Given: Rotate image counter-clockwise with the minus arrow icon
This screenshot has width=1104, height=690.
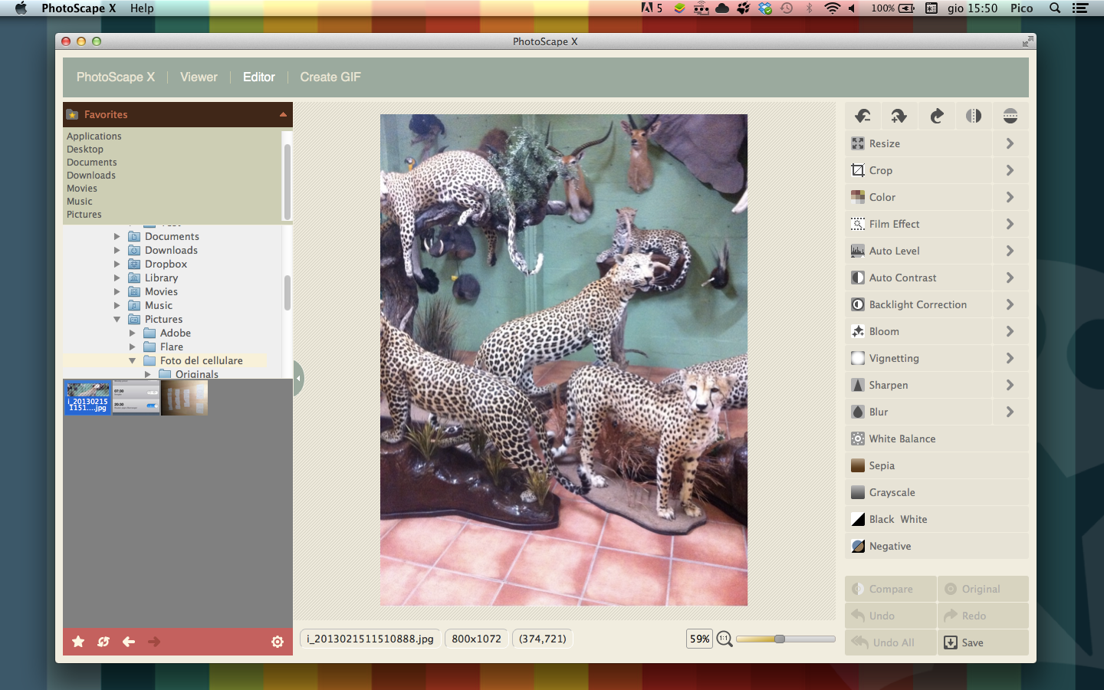Looking at the screenshot, I should tap(863, 116).
